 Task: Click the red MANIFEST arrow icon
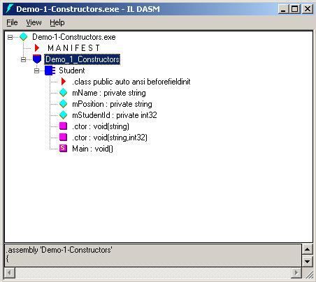click(37, 48)
